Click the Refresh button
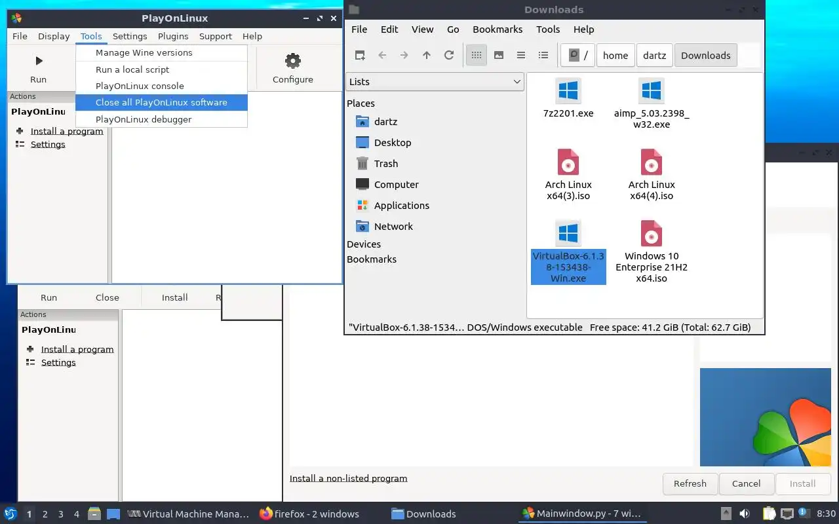Viewport: 839px width, 524px height. tap(690, 484)
